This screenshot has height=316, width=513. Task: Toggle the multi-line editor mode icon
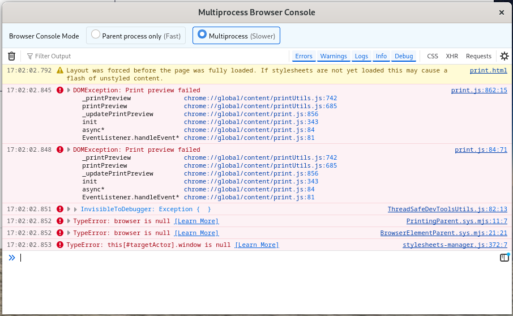click(x=505, y=258)
